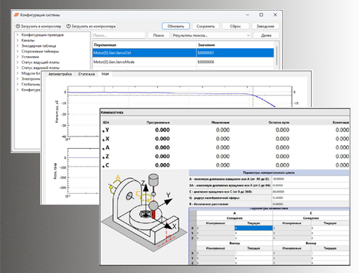This screenshot has width=359, height=273.
Task: Click the Конфигурация системы window title icon
Action: (x=16, y=15)
